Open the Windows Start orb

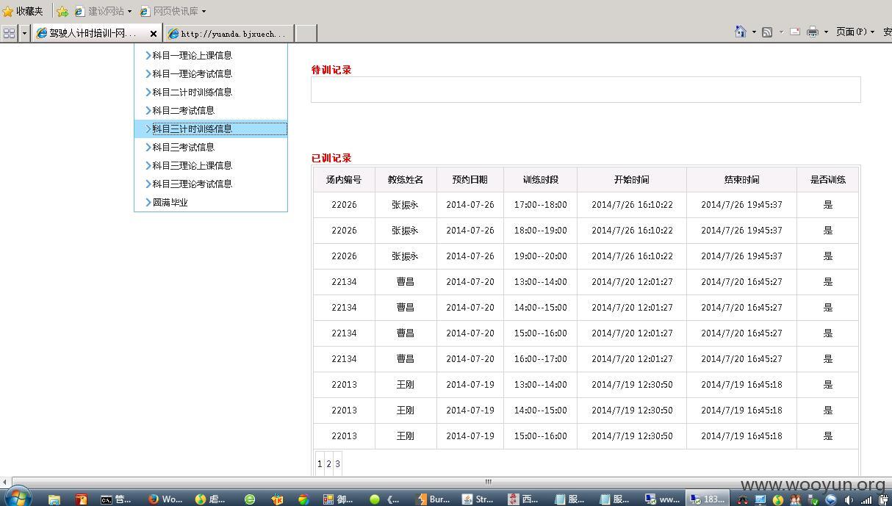point(18,497)
